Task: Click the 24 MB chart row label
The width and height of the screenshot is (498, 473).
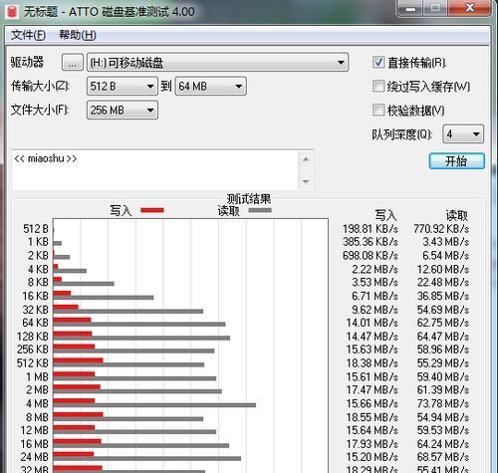Action: (35, 457)
